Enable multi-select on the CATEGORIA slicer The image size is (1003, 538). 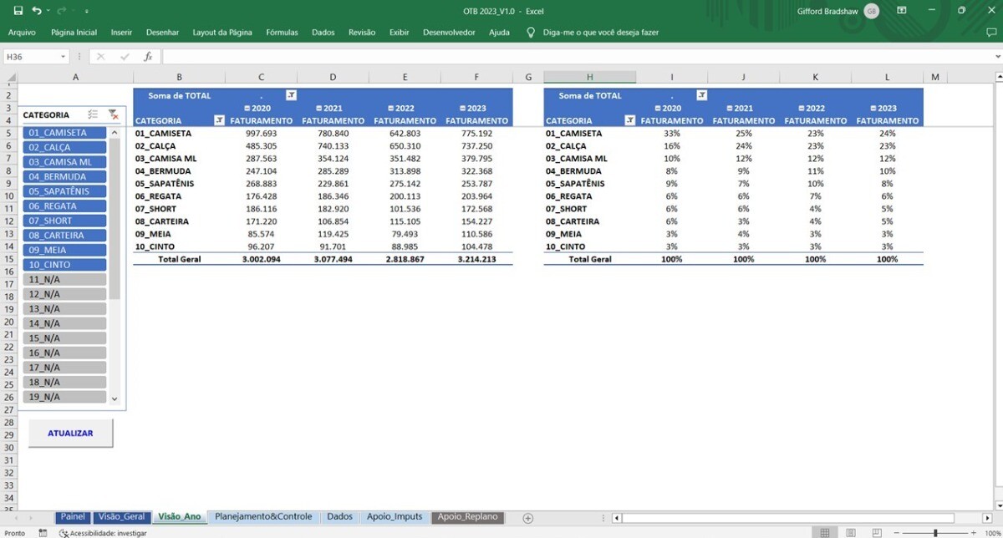[93, 114]
